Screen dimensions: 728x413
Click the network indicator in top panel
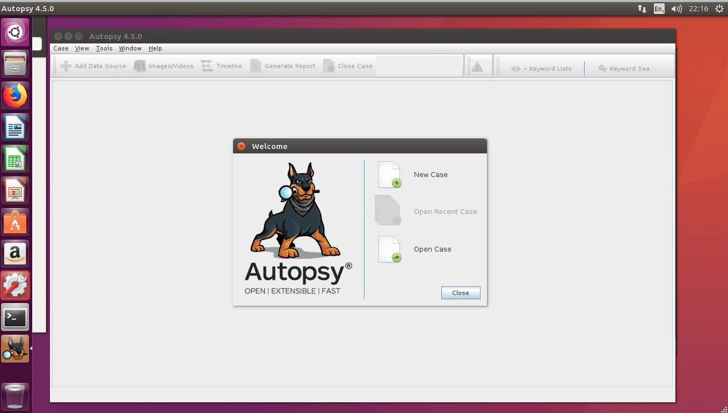tap(642, 9)
